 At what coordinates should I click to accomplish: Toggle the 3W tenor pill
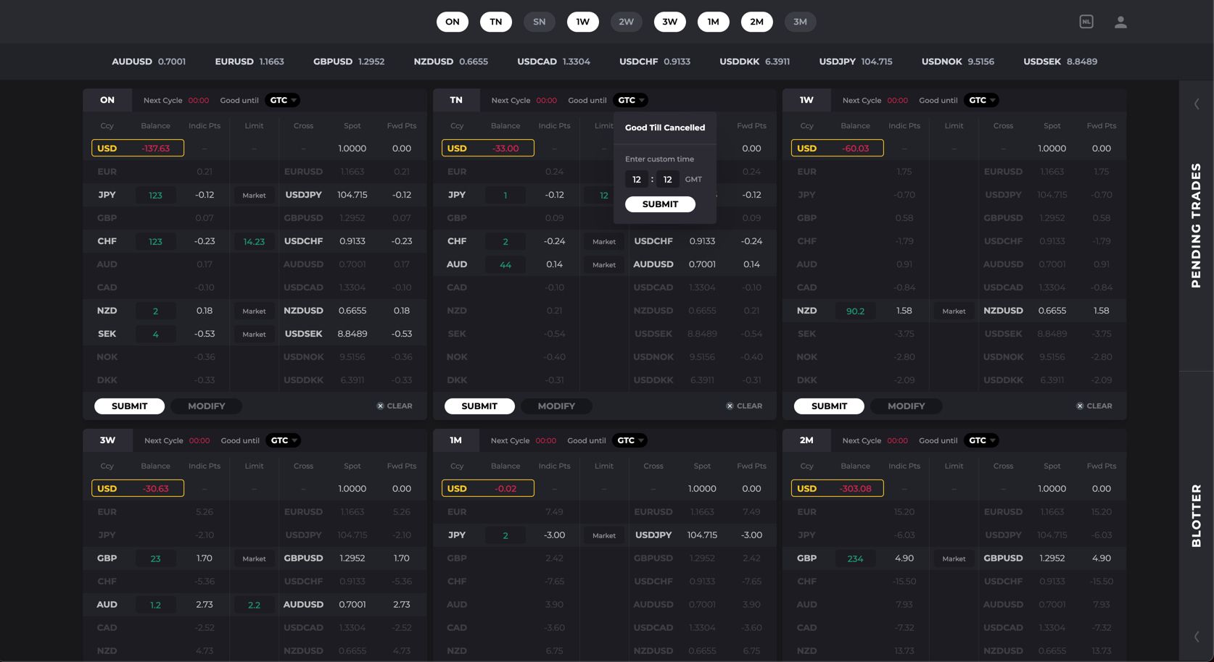(670, 22)
